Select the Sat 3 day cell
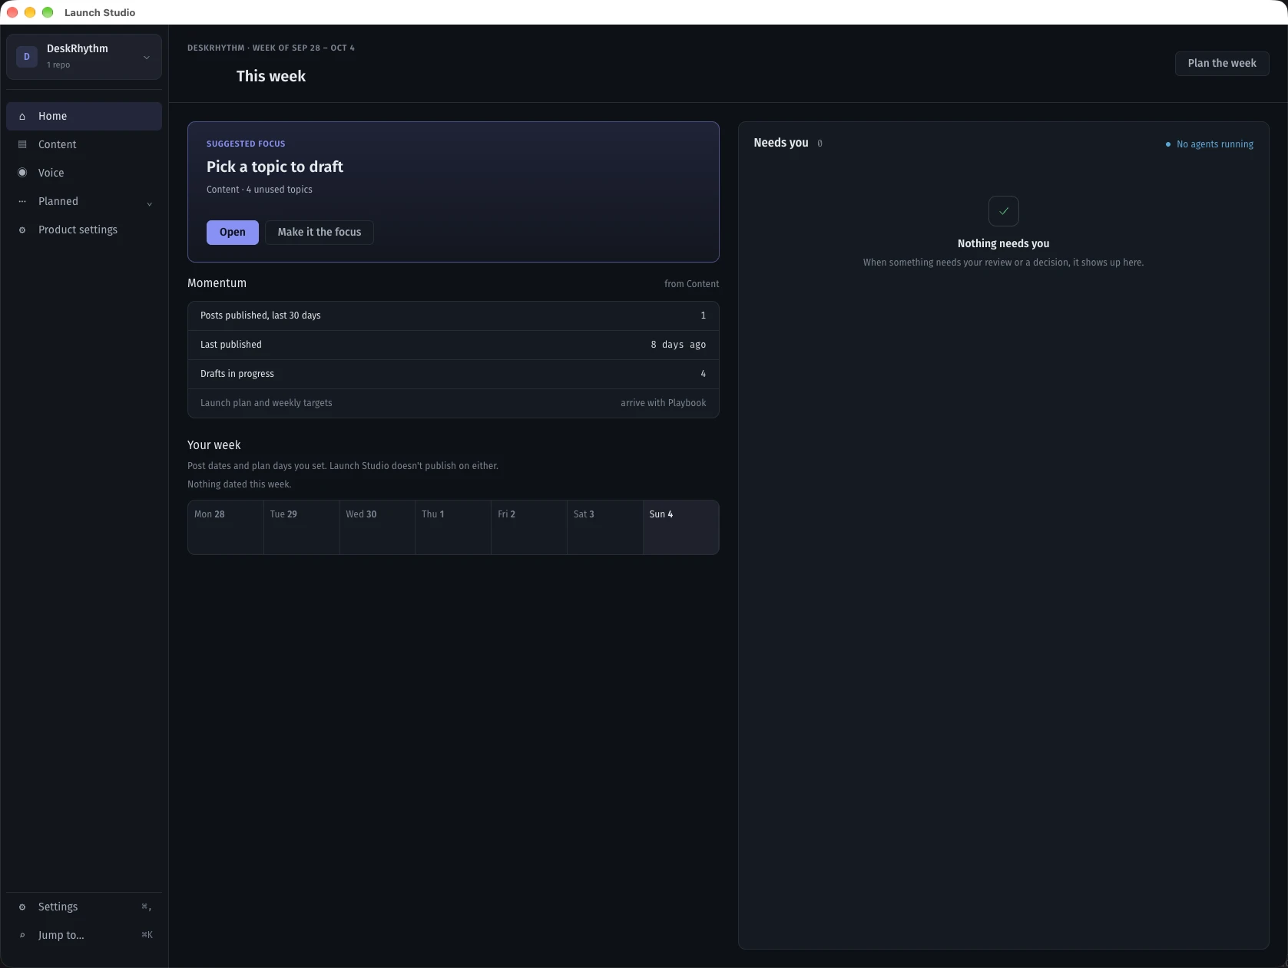The image size is (1288, 968). (605, 527)
